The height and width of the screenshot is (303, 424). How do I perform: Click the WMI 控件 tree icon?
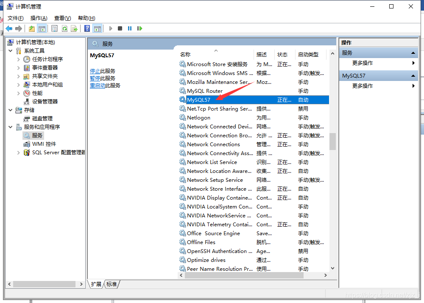(26, 144)
